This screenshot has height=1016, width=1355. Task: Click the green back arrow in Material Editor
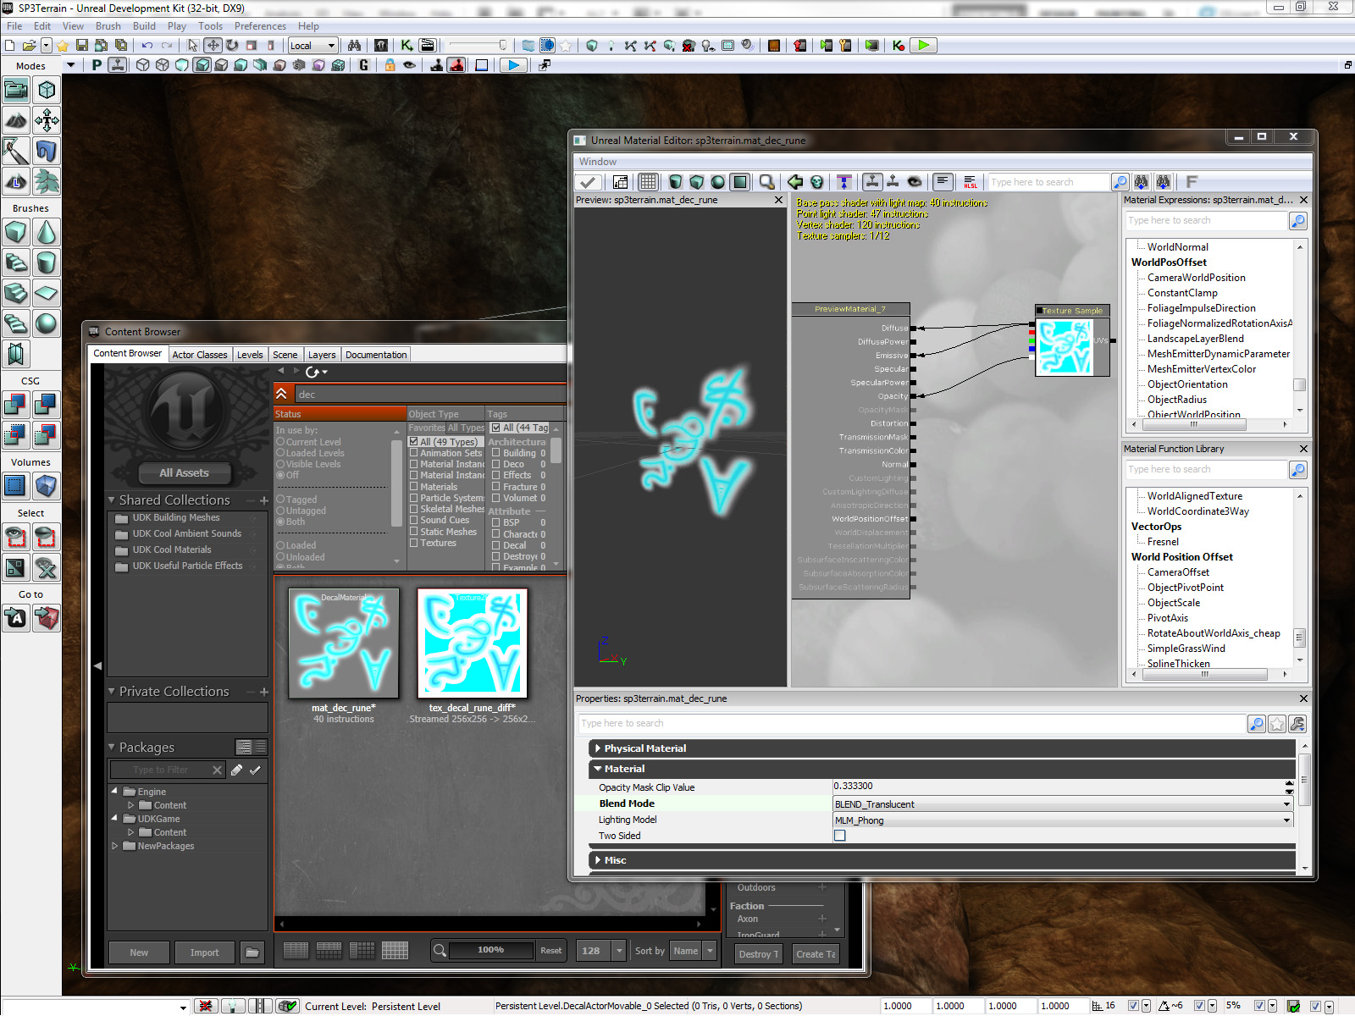pyautogui.click(x=794, y=182)
